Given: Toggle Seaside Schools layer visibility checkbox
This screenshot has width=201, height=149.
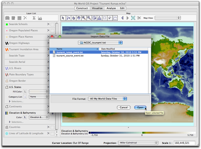Looking at the screenshot, I should pos(52,24).
